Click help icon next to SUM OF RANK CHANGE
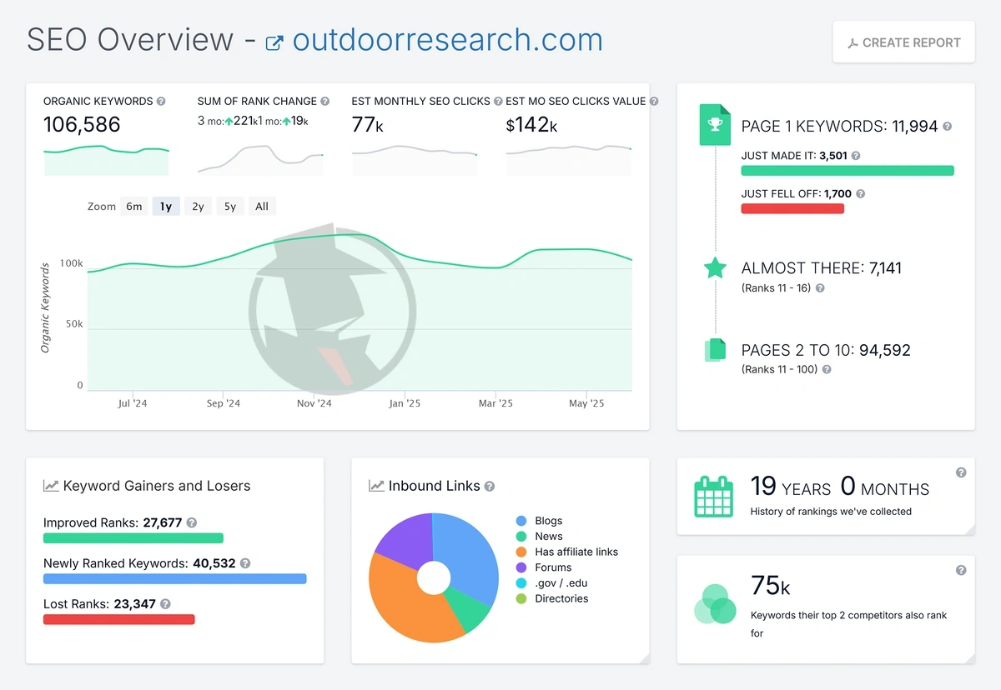Viewport: 1001px width, 690px height. tap(325, 101)
